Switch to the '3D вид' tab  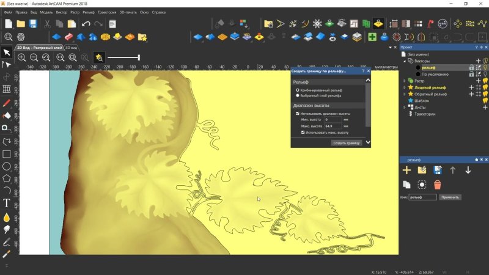(x=72, y=47)
